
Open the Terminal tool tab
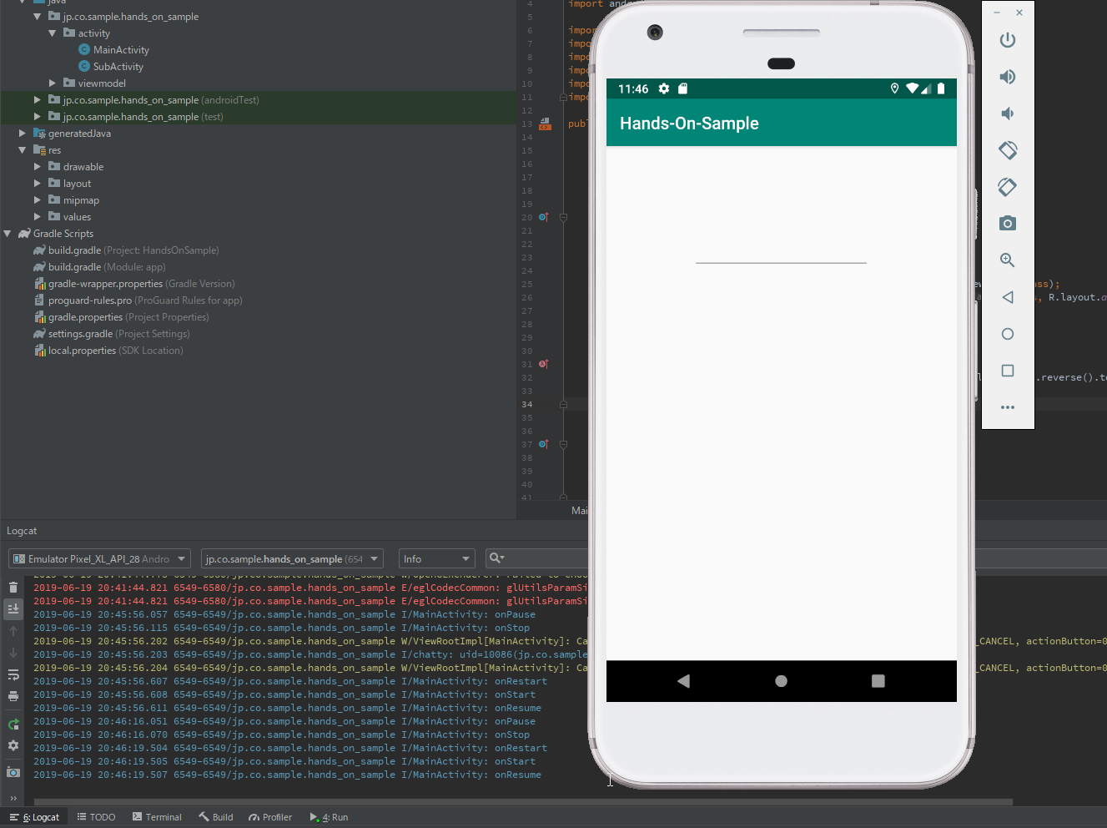157,817
